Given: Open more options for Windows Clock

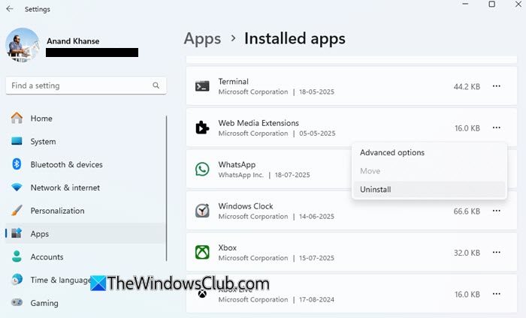Looking at the screenshot, I should [x=497, y=211].
